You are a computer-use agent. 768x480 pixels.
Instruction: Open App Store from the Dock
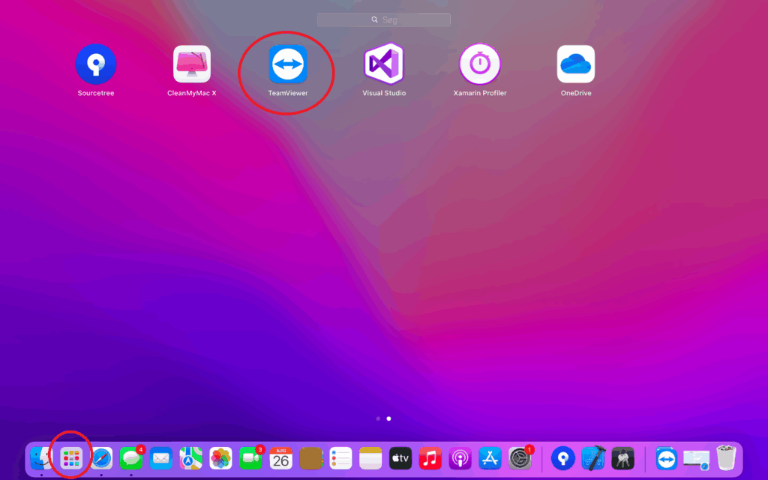pyautogui.click(x=490, y=457)
